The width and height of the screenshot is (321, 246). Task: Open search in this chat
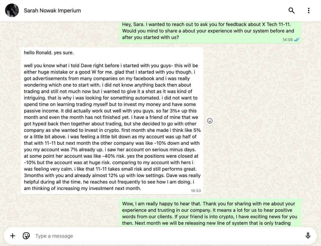pos(291,10)
